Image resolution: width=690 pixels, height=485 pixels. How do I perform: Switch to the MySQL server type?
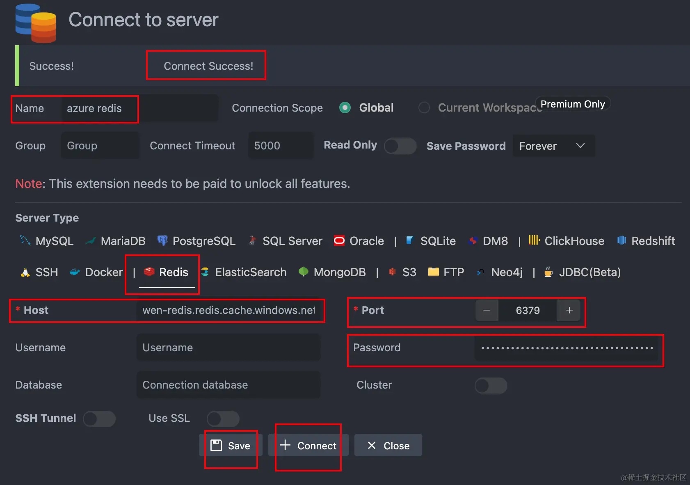point(47,241)
